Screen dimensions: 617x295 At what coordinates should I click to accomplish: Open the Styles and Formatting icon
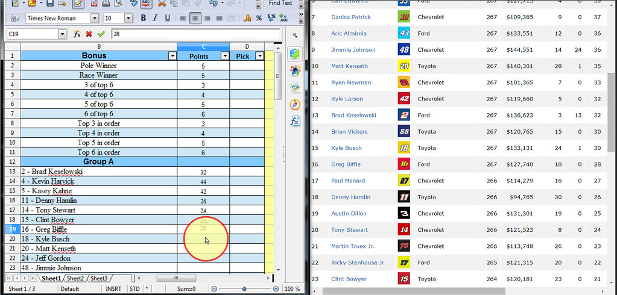(15, 18)
